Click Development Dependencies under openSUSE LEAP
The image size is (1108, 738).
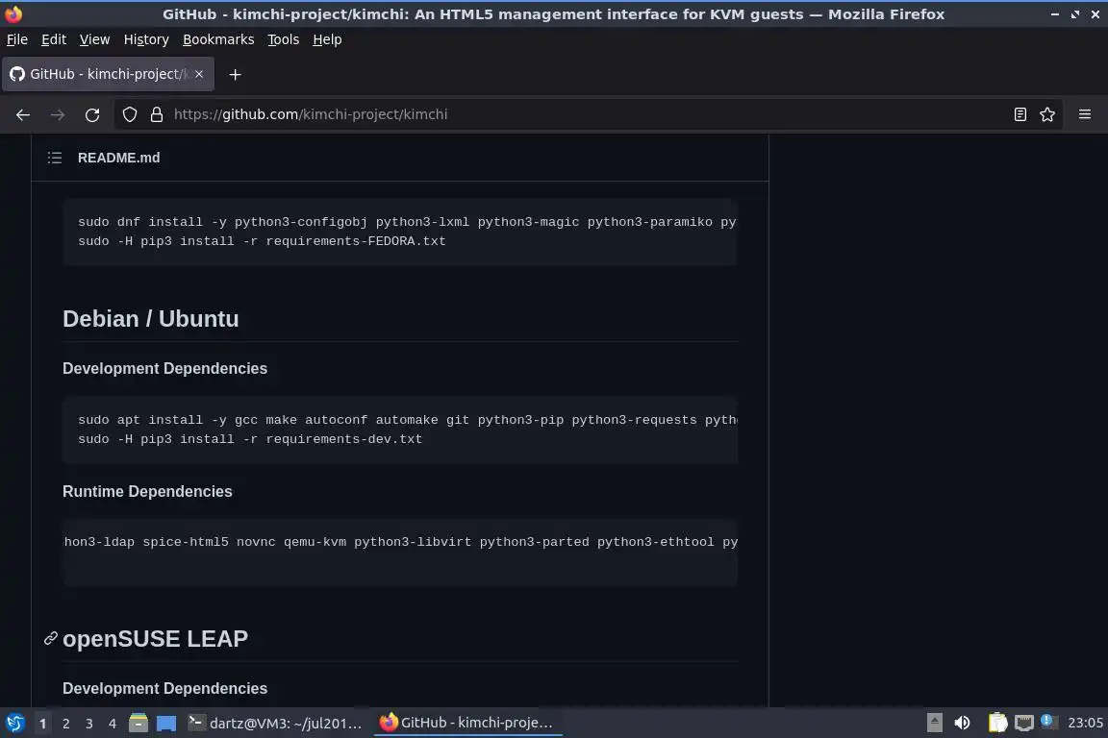click(164, 689)
